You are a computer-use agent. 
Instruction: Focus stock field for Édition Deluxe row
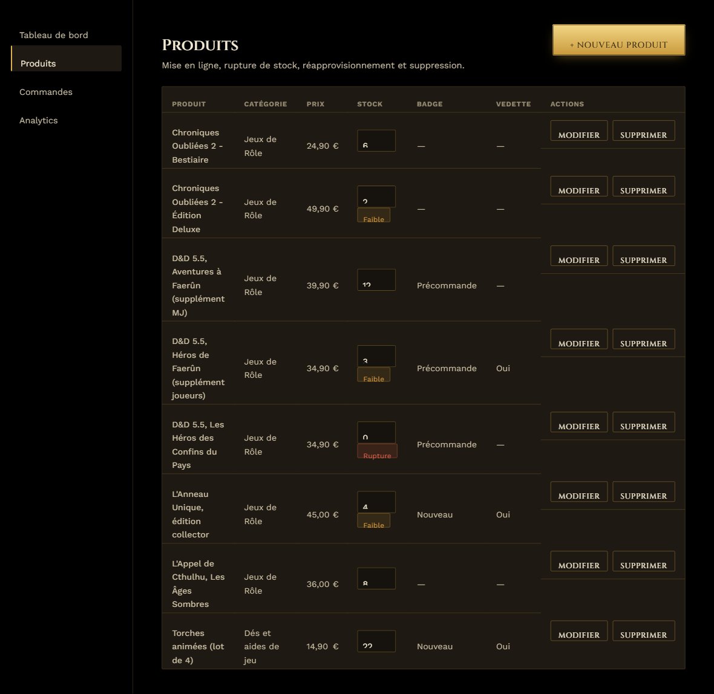pos(376,196)
